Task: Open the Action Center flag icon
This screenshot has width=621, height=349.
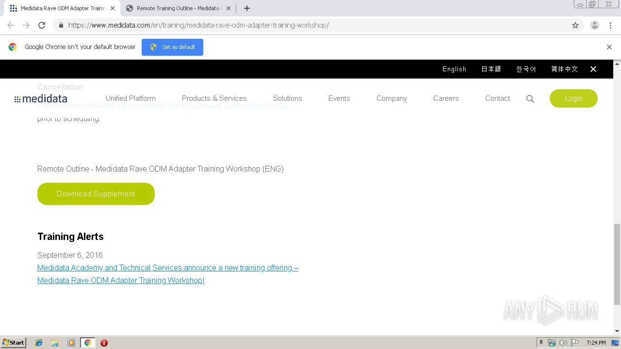Action: pos(575,343)
